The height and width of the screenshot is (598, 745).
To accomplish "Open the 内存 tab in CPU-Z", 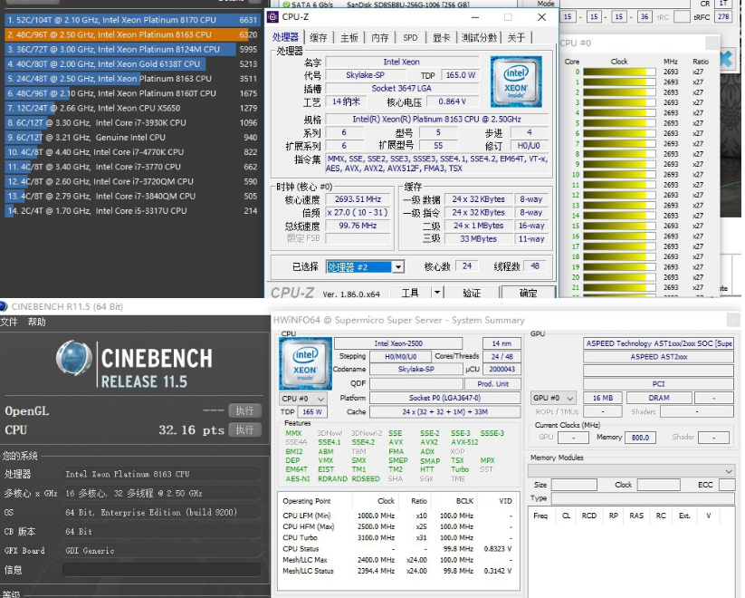I will click(379, 37).
